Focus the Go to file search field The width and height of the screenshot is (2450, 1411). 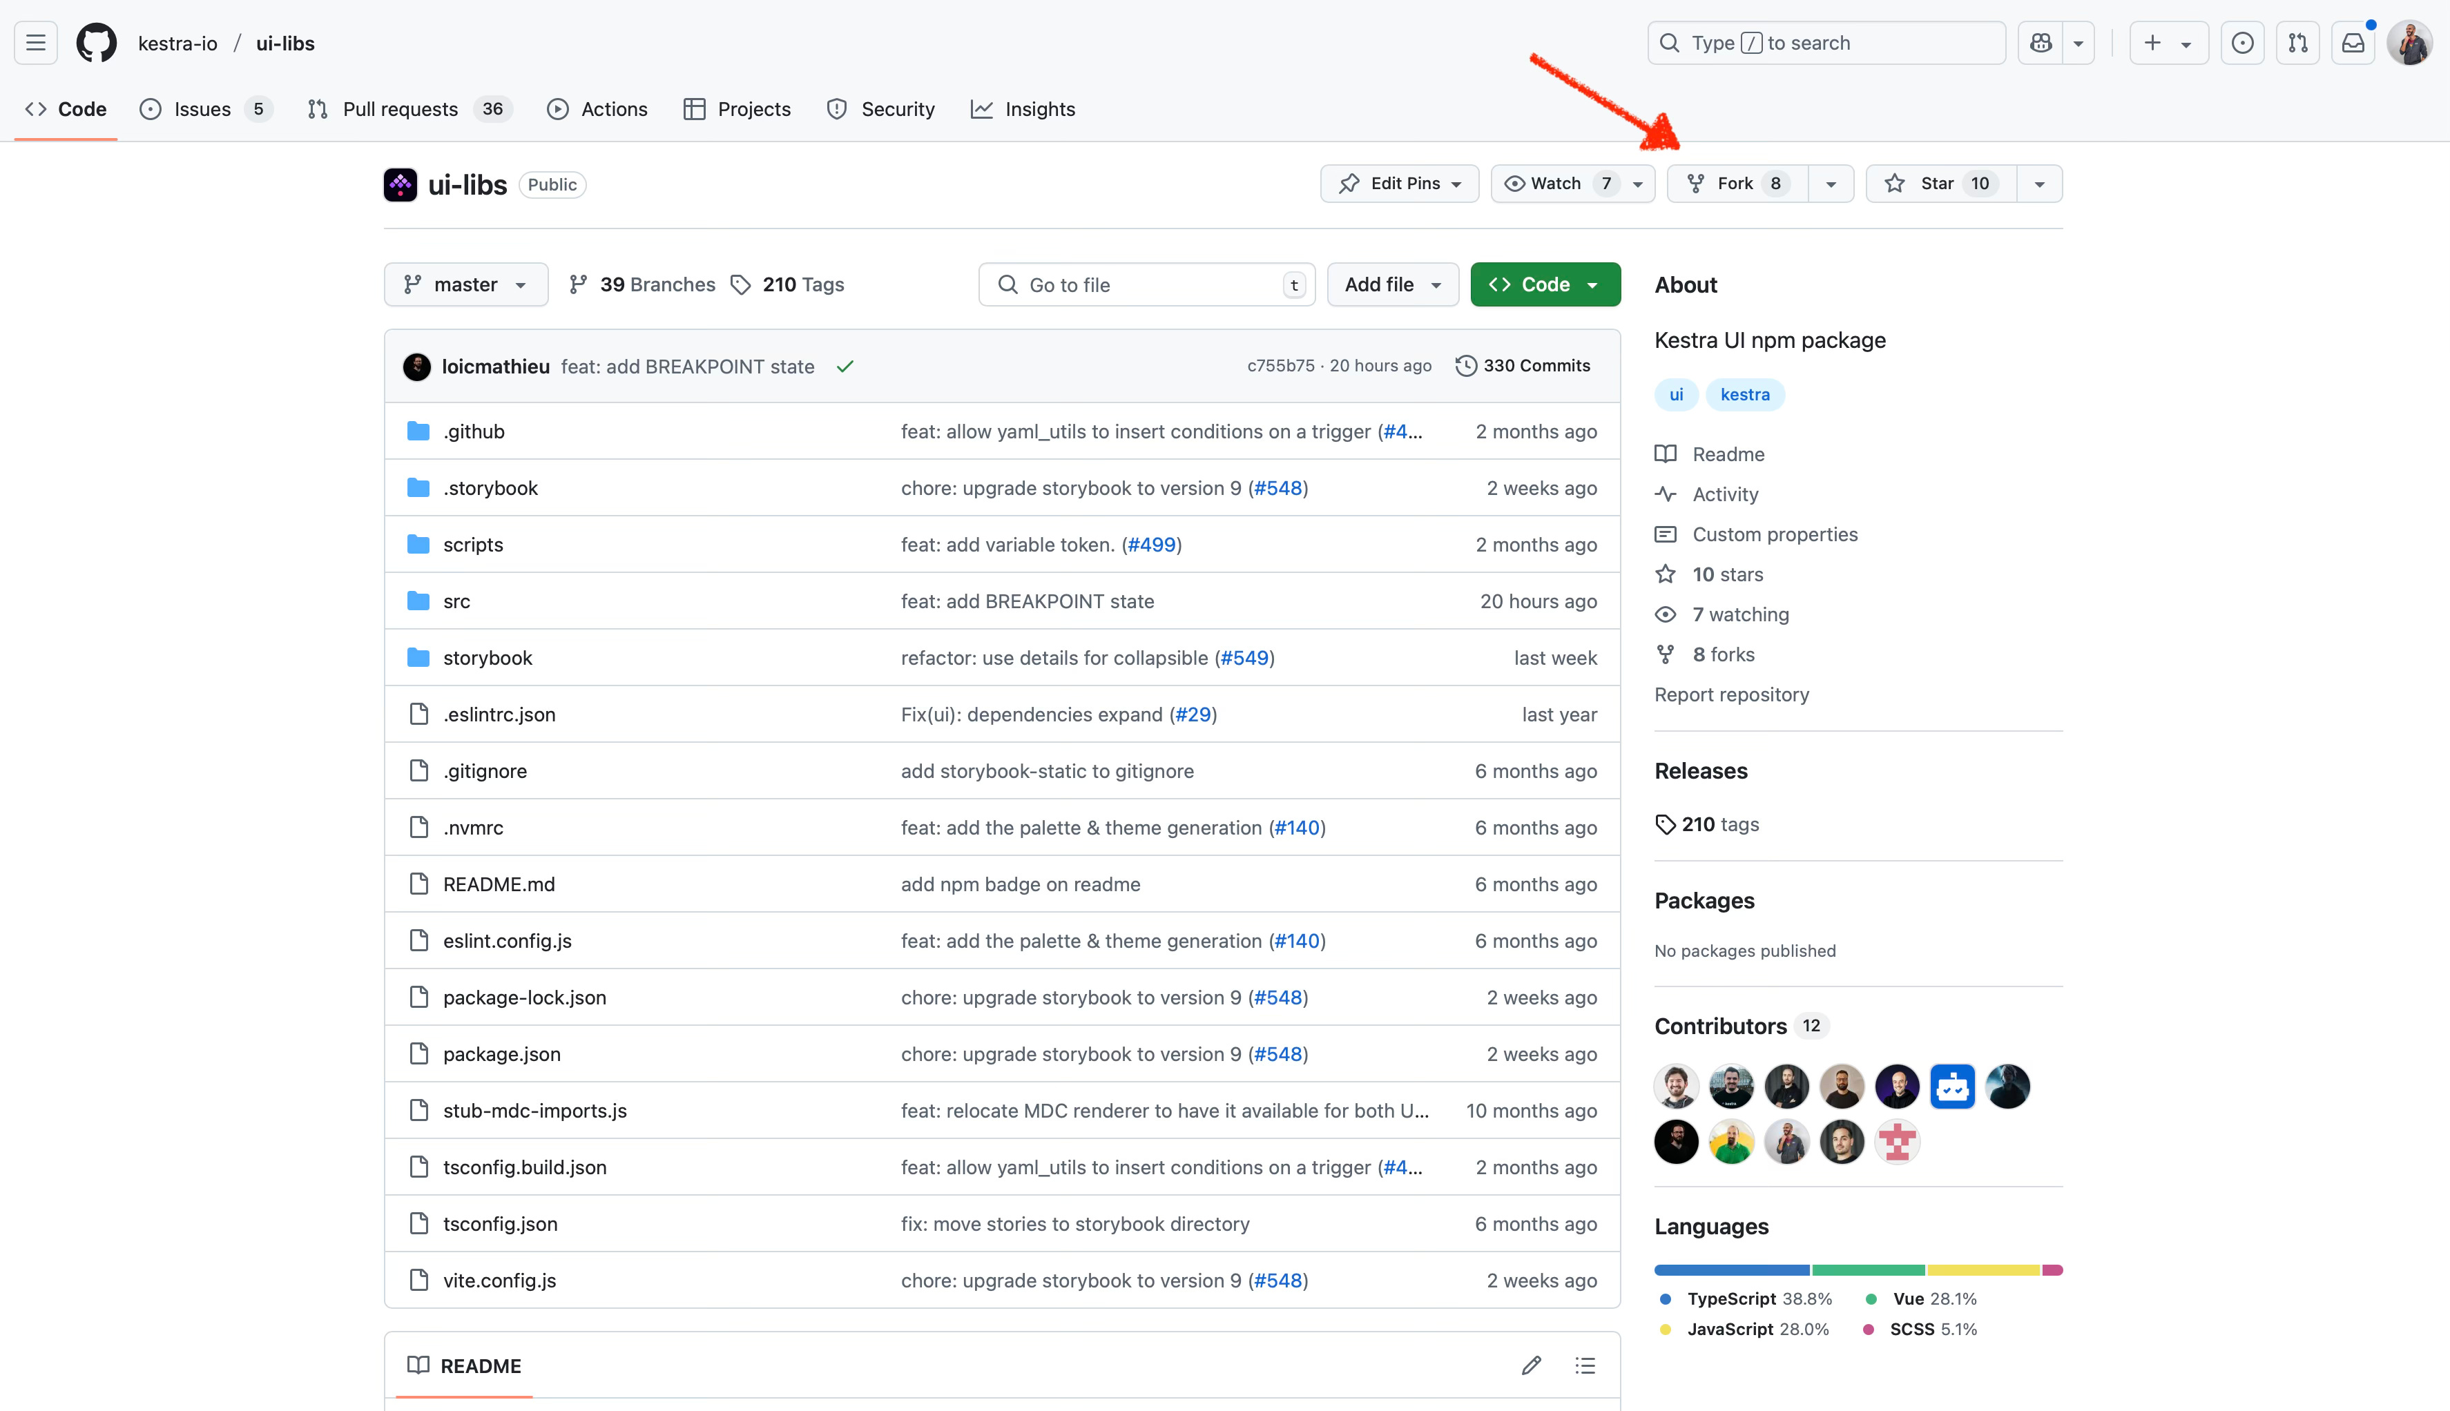pos(1146,284)
